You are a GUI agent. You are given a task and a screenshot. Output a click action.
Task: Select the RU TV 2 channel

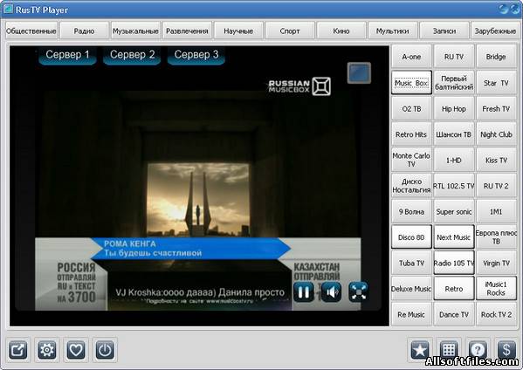pos(496,186)
